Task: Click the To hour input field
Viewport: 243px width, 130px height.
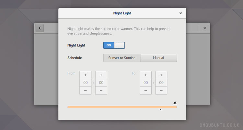Action: tap(145, 83)
